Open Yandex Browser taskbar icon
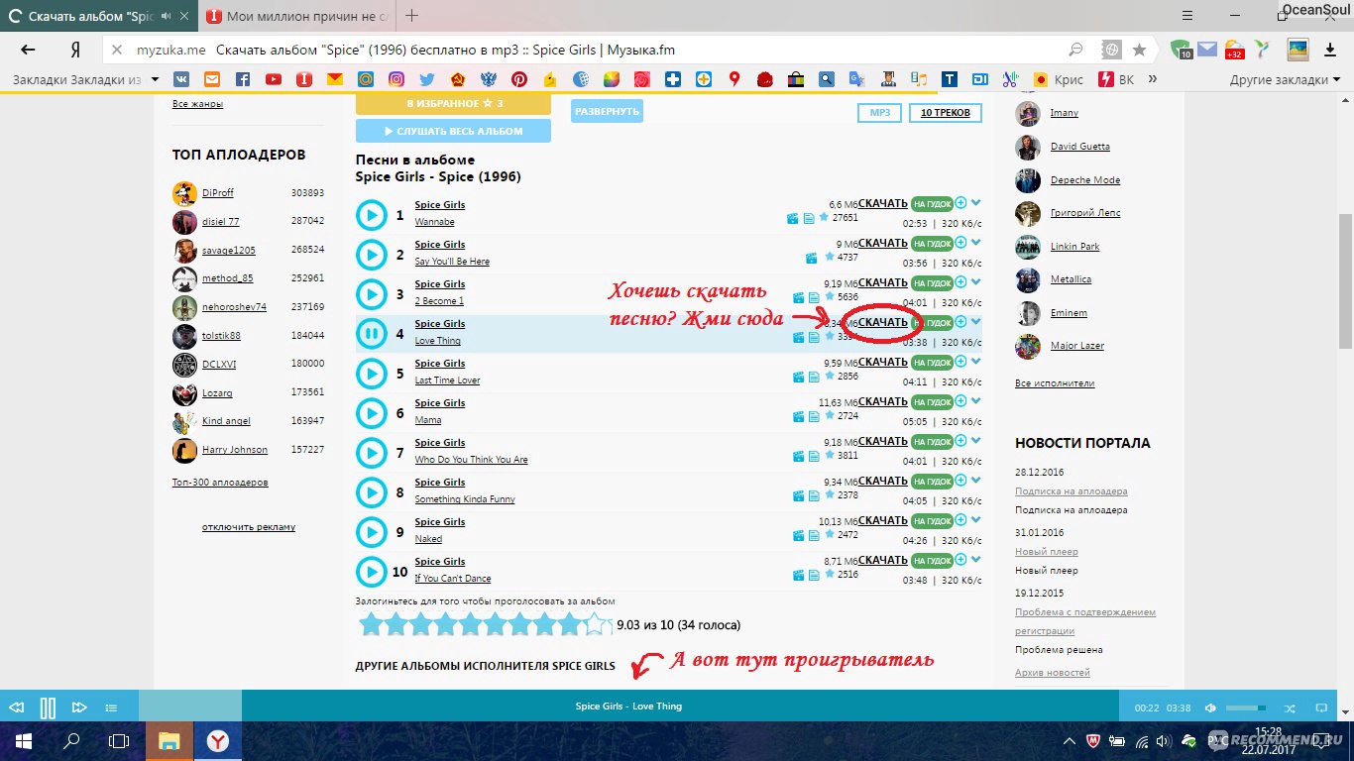Viewport: 1354px width, 761px height. pyautogui.click(x=219, y=740)
